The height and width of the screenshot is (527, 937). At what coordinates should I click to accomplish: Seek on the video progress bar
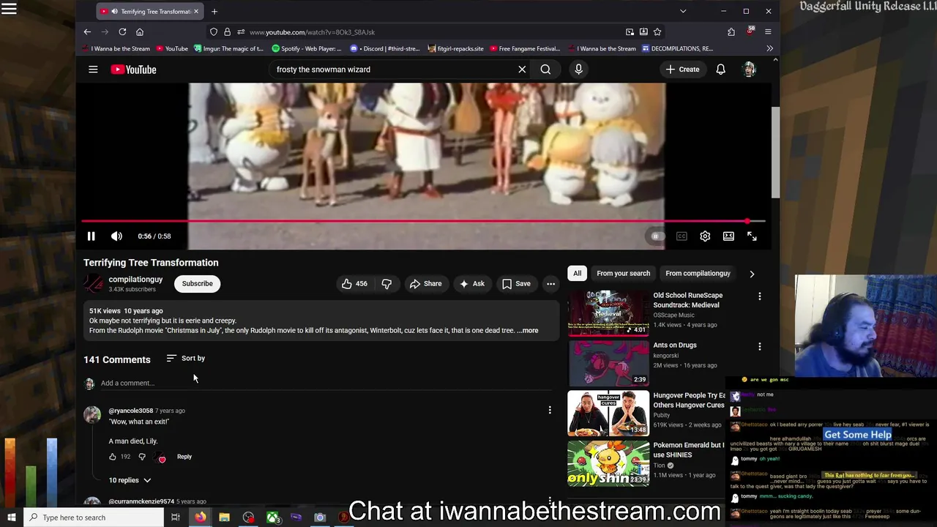pyautogui.click(x=423, y=221)
